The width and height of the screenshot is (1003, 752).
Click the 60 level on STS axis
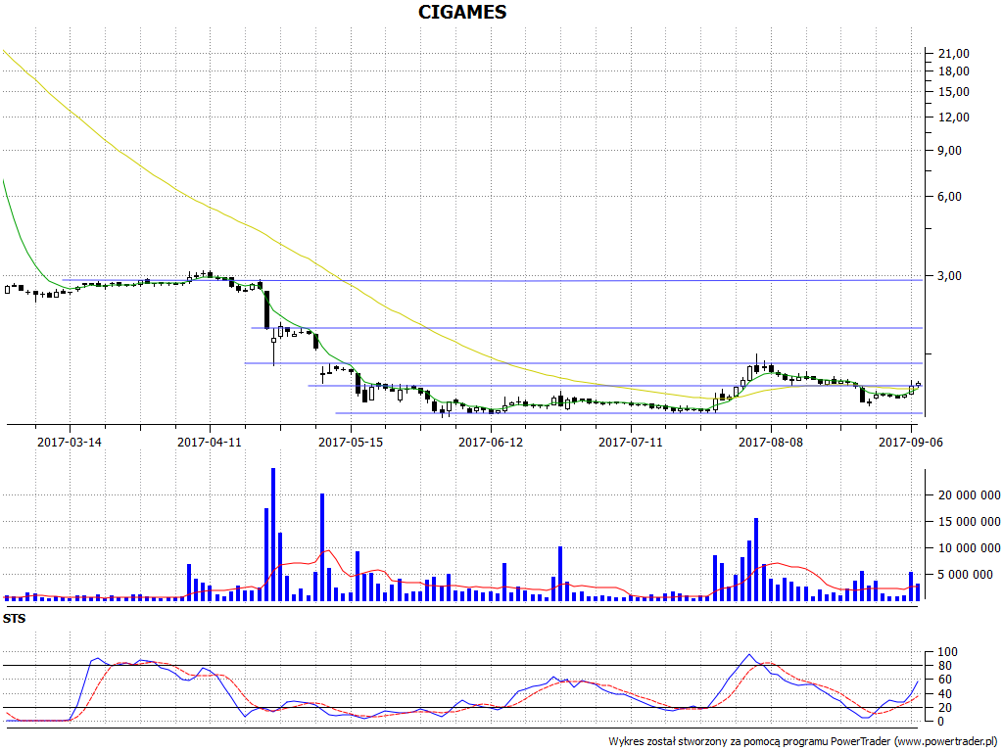pyautogui.click(x=945, y=680)
